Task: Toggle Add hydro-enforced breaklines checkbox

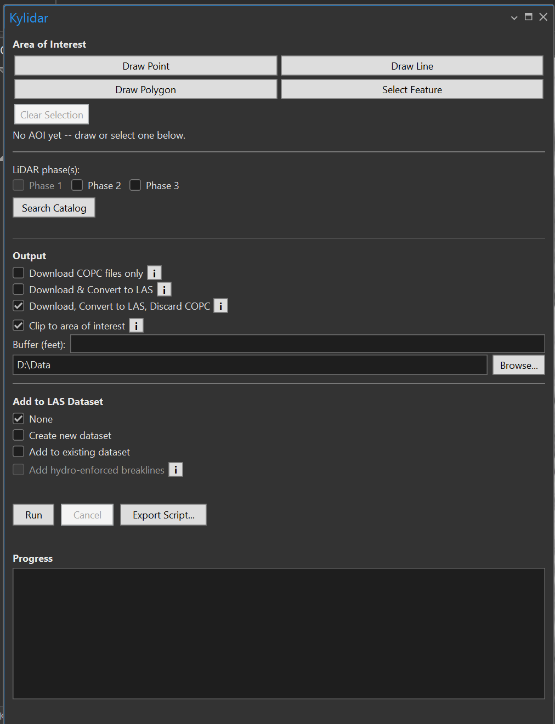Action: pos(19,470)
